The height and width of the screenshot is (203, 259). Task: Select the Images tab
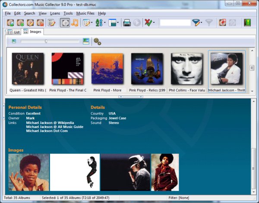coord(32,31)
